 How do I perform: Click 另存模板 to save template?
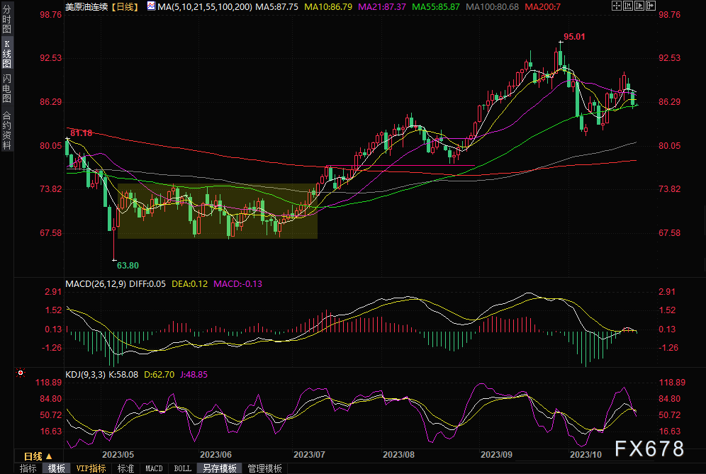(x=219, y=468)
